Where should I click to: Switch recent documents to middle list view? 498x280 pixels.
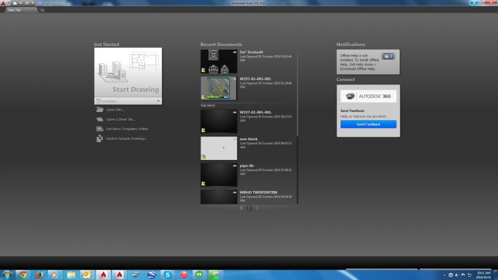249,208
